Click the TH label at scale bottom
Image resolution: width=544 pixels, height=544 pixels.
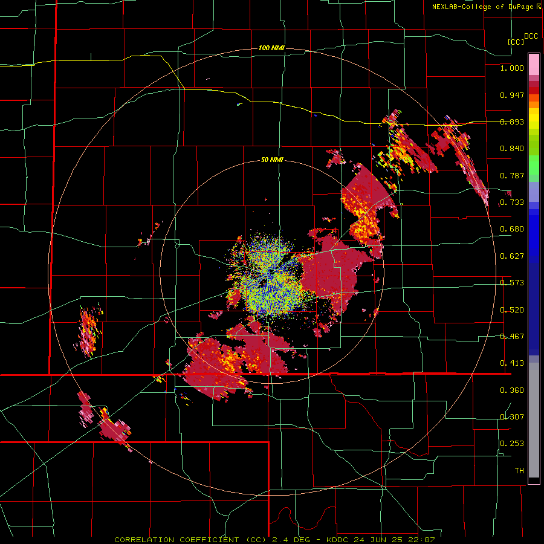pos(519,471)
